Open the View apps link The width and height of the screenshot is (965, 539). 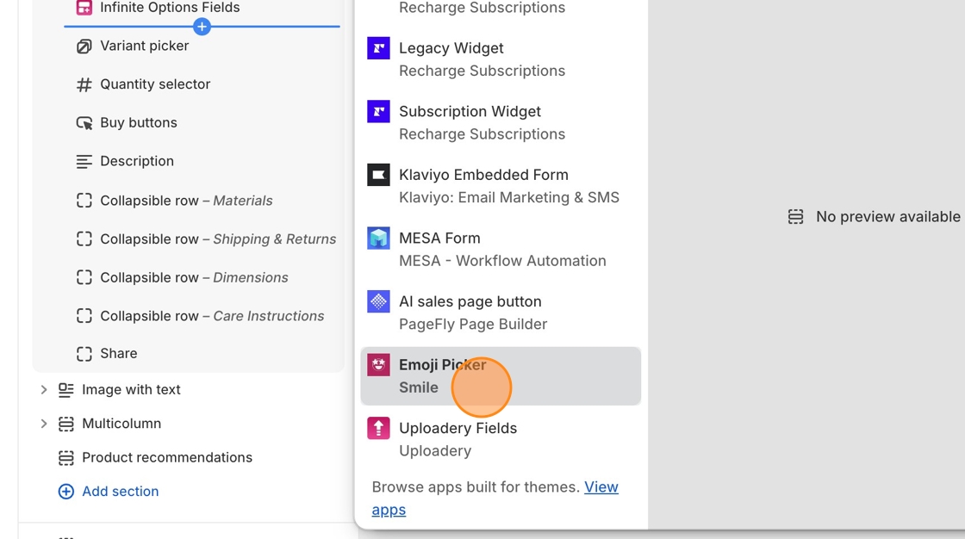click(601, 487)
